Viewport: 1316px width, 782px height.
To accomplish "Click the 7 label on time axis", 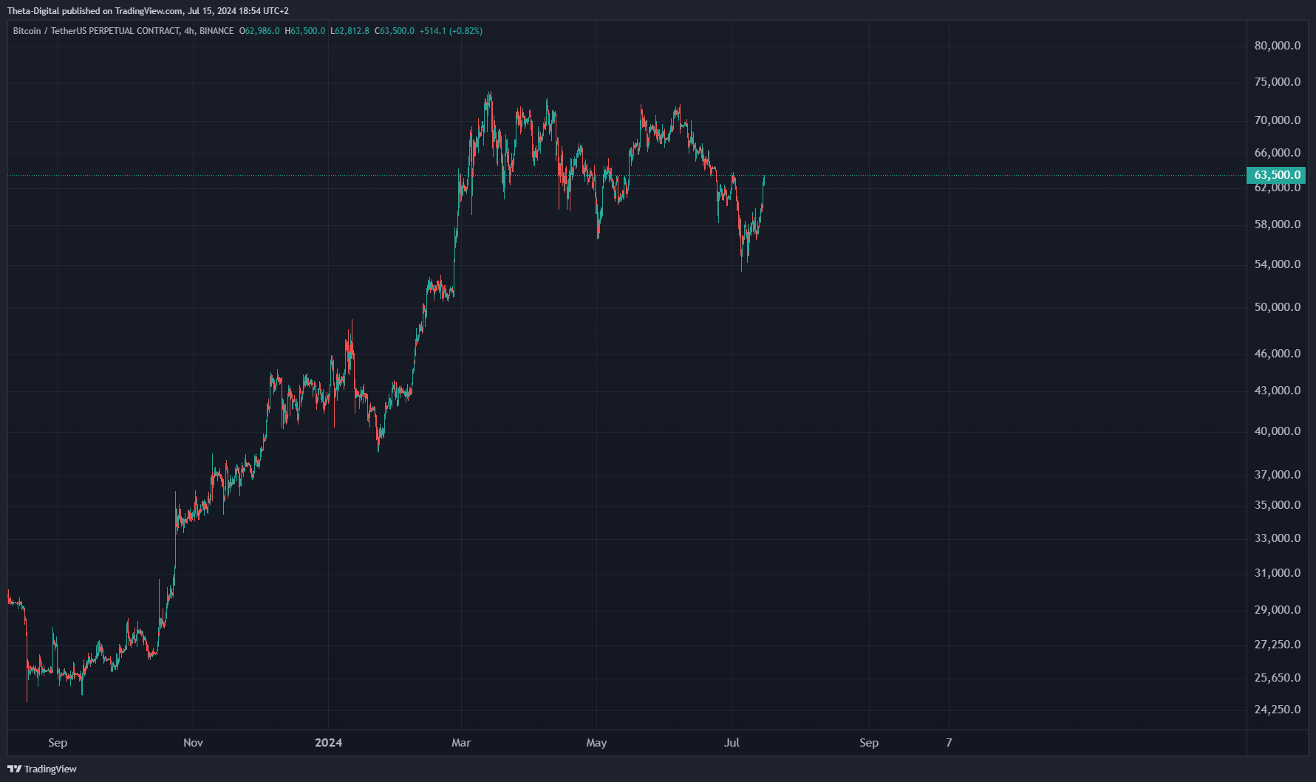I will click(x=949, y=743).
